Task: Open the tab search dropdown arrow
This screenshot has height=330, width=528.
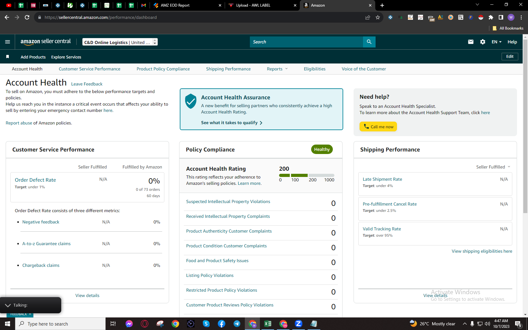Action: tap(477, 5)
